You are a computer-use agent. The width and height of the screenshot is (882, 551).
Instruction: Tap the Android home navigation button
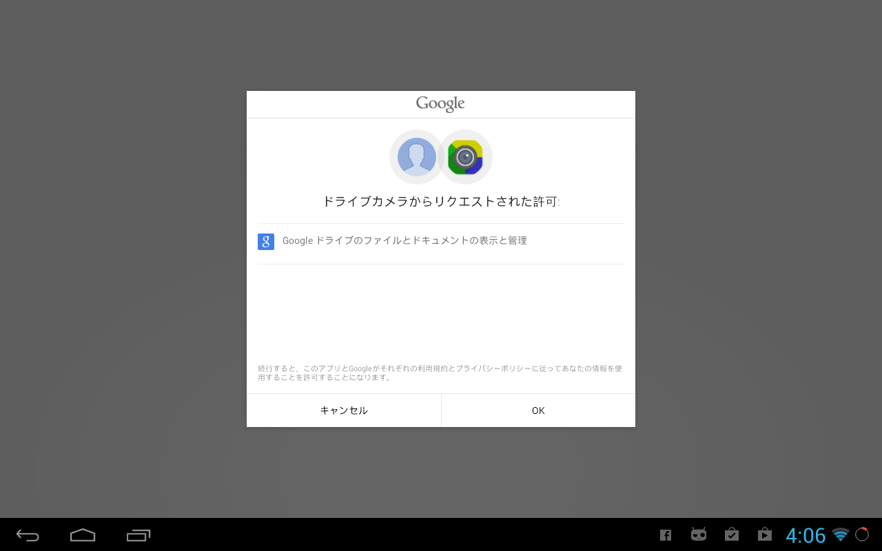coord(83,534)
